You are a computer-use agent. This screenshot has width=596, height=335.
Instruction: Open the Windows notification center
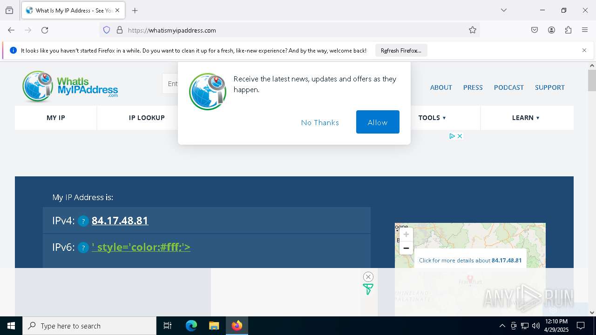point(581,326)
